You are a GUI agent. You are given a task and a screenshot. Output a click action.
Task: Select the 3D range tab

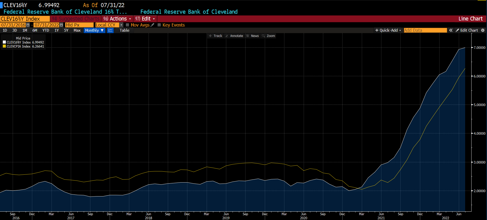[15, 30]
